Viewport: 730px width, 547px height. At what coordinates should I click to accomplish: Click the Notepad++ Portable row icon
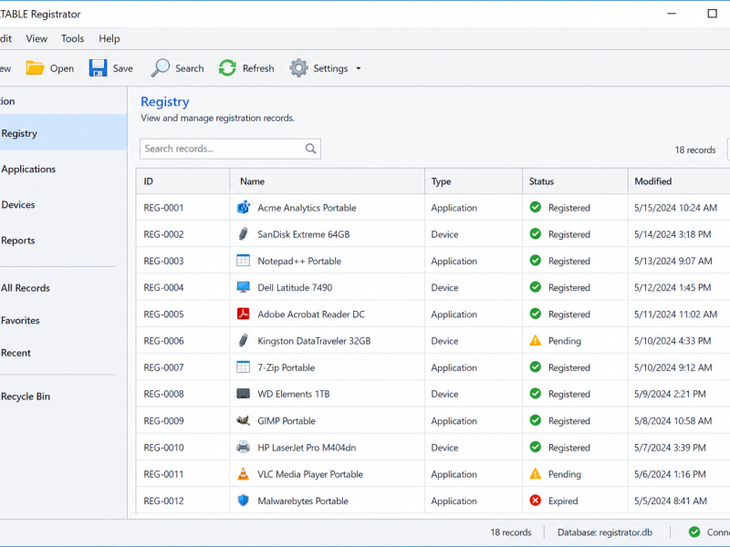coord(243,261)
